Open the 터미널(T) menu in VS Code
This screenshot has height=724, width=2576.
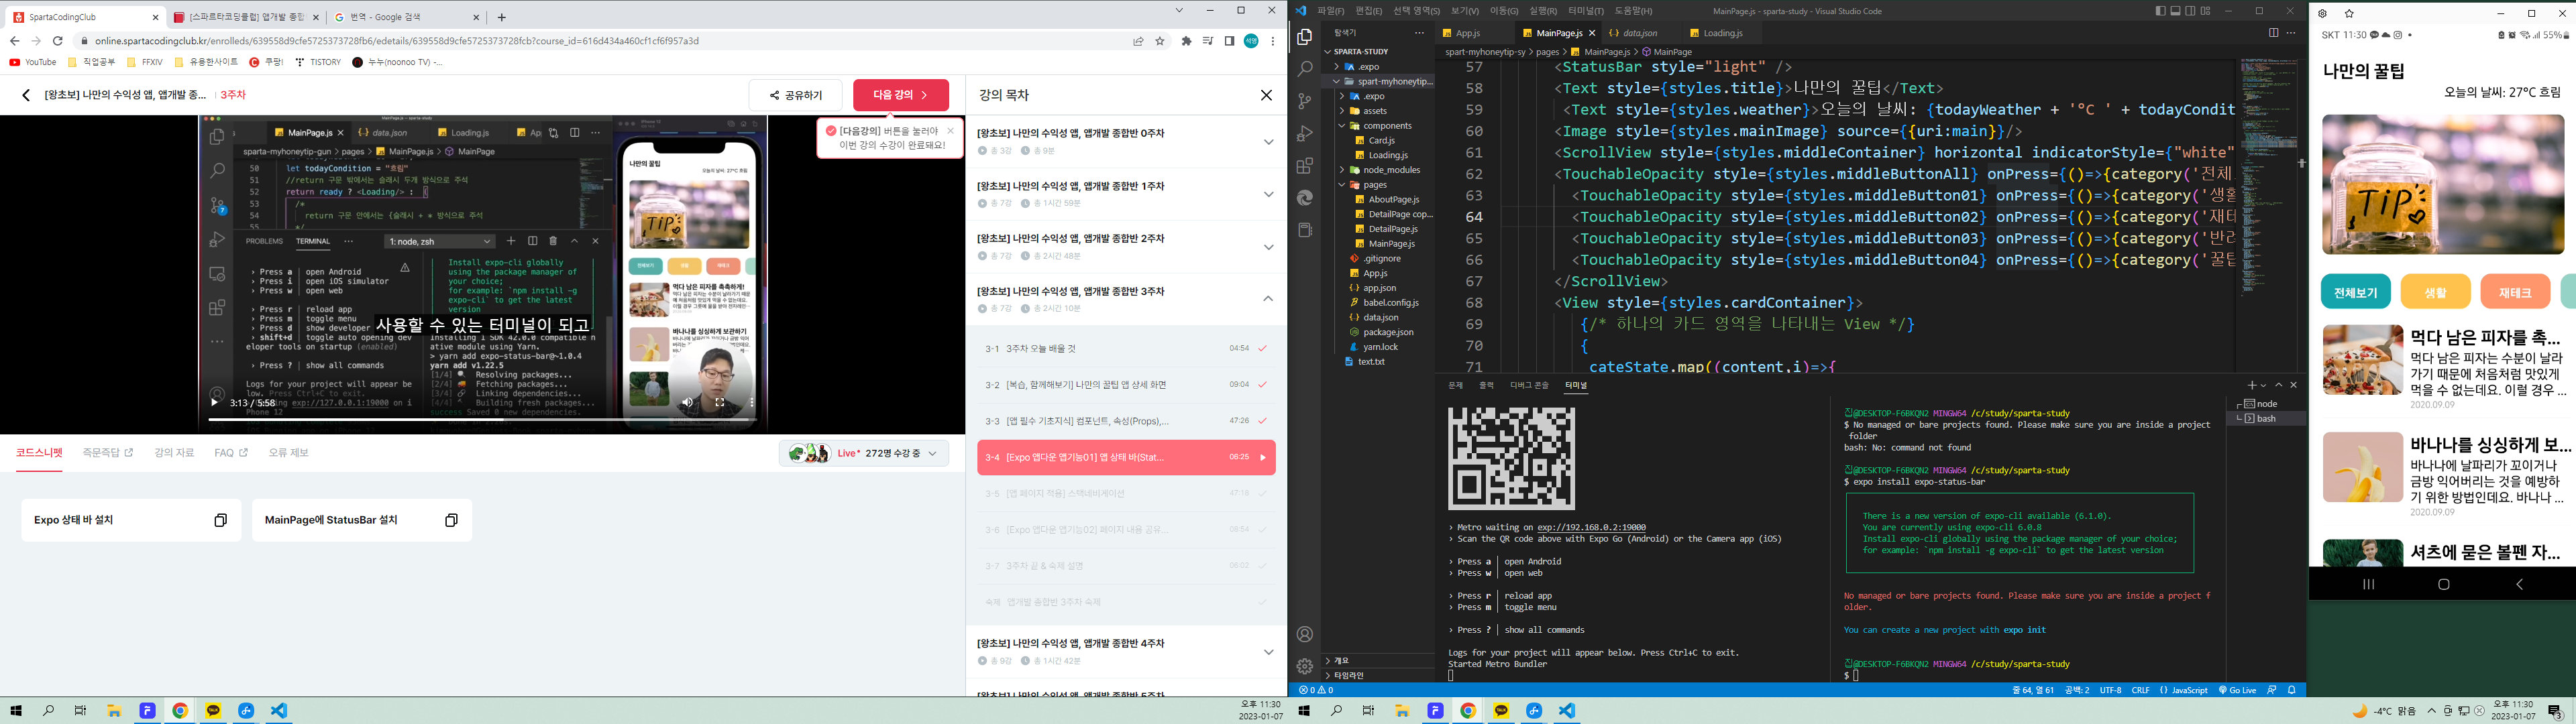point(1585,11)
